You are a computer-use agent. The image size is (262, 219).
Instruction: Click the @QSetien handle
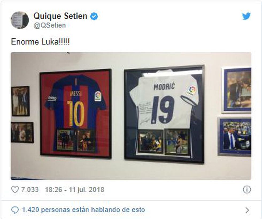[50, 25]
